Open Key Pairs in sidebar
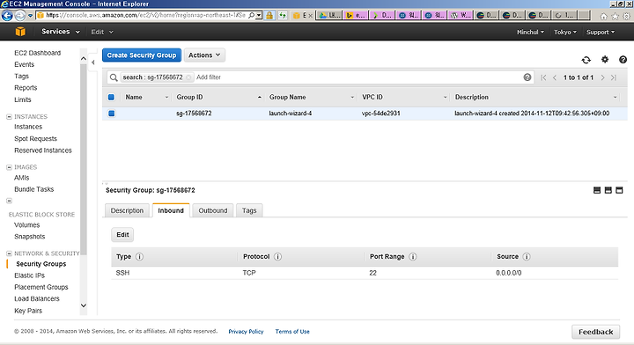 point(28,311)
